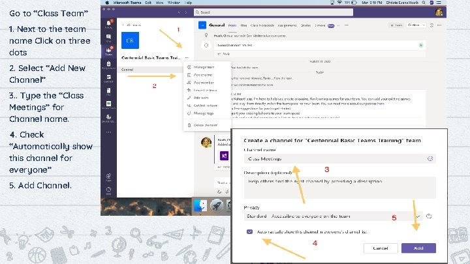Click the Description optional text area
This screenshot has height=264, width=470.
(x=340, y=187)
